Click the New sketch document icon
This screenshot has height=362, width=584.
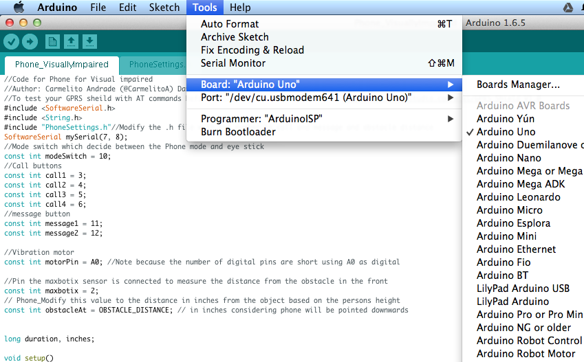click(52, 41)
